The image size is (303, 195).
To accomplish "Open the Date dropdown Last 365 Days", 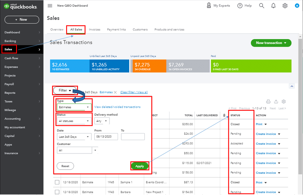I will (74, 137).
